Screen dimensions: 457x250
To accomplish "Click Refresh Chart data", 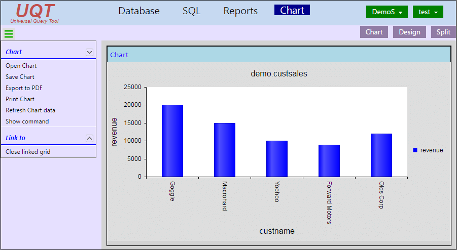I will [x=30, y=110].
